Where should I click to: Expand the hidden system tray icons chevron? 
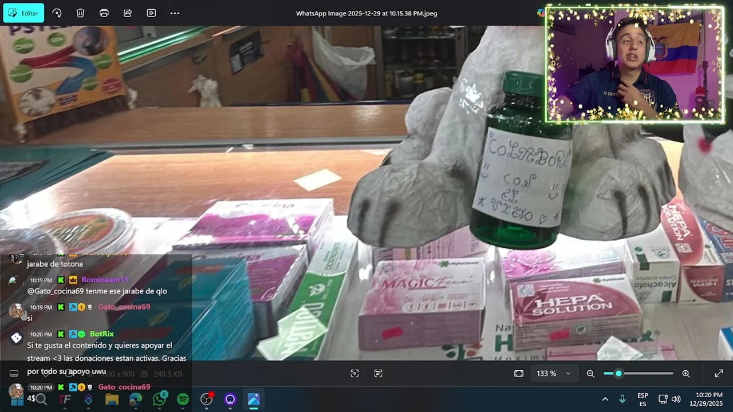[605, 399]
